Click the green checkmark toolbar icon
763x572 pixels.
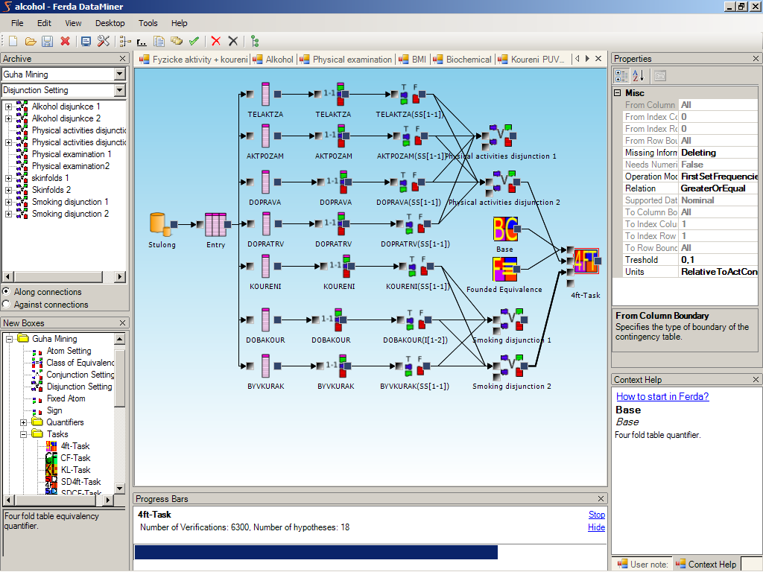194,42
